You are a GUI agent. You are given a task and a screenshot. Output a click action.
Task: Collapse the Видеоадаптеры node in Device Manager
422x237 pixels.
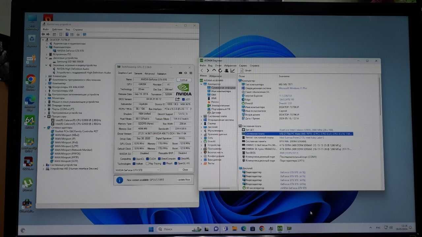tap(47, 47)
